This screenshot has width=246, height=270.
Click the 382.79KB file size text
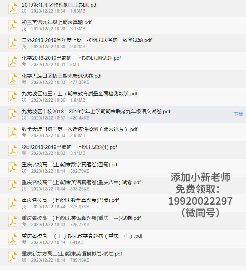[x=80, y=171]
